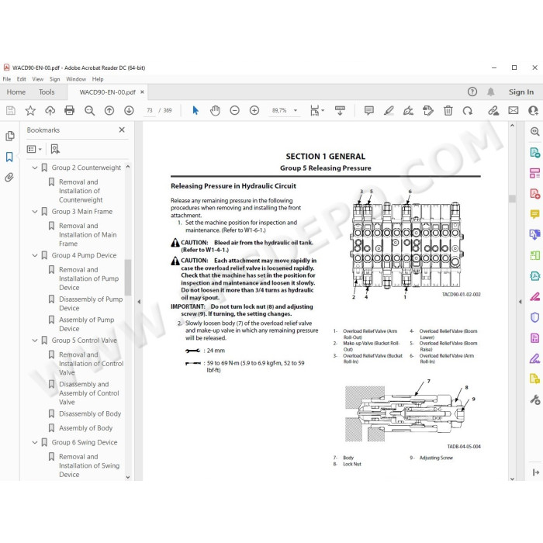Collapse Group 5 Control Valve bookmark

35,341
